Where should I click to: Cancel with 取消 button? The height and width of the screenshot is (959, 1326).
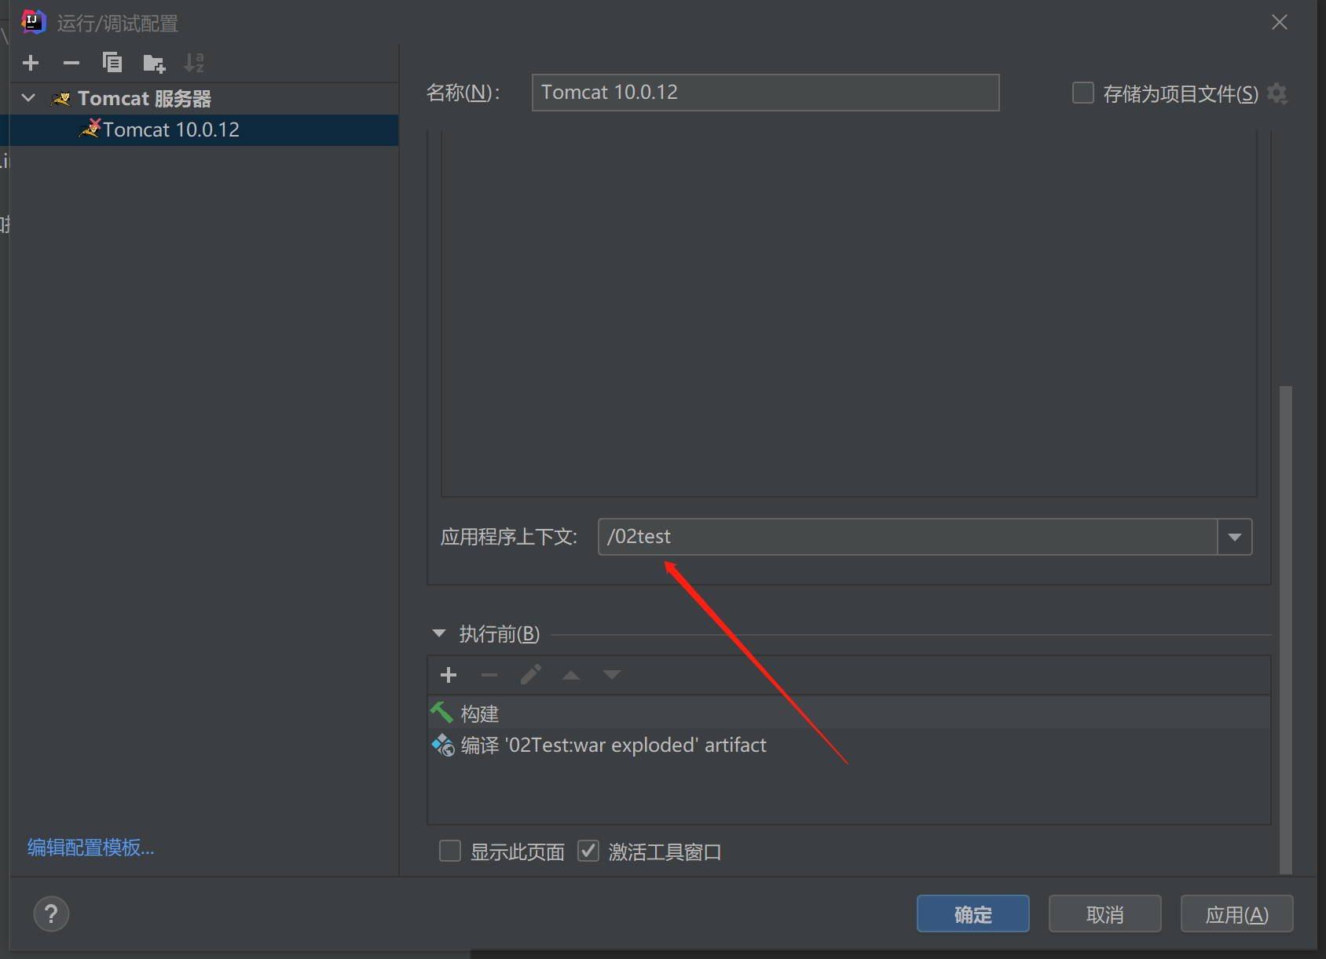(x=1104, y=914)
